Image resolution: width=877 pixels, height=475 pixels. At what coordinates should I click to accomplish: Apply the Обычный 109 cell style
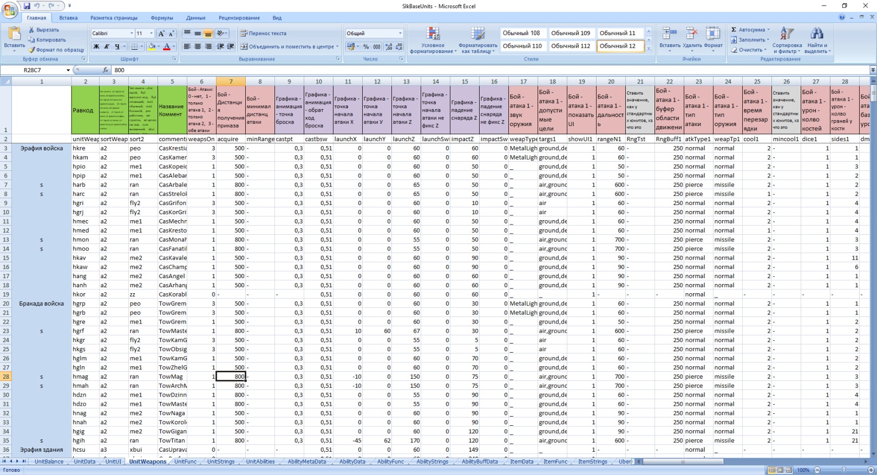coord(570,33)
